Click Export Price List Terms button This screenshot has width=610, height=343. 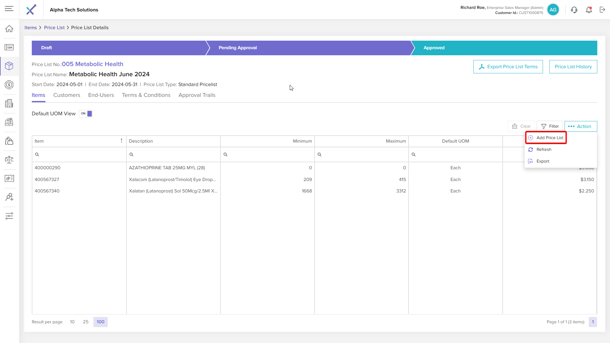(508, 67)
